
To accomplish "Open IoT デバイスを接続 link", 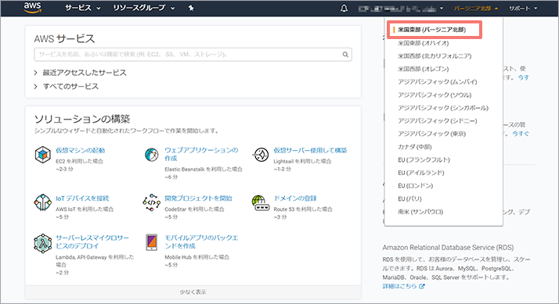I will pos(82,198).
